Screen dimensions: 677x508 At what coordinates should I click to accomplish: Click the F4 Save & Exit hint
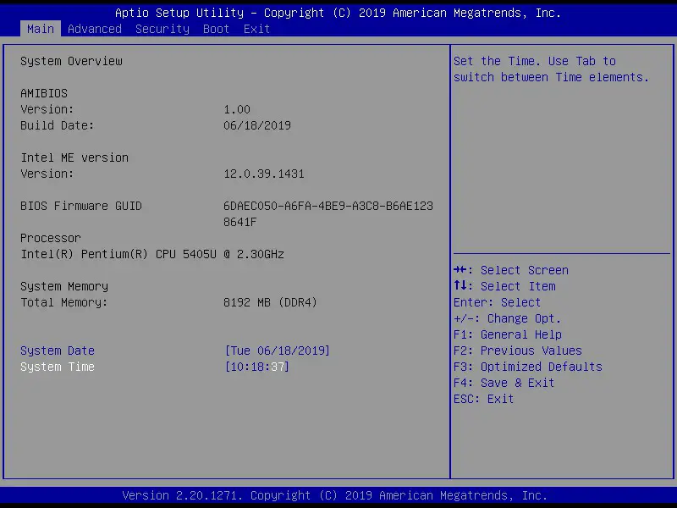click(x=506, y=382)
